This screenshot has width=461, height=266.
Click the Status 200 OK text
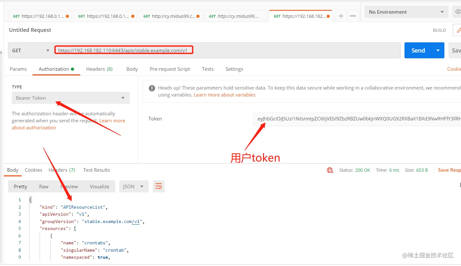point(355,170)
